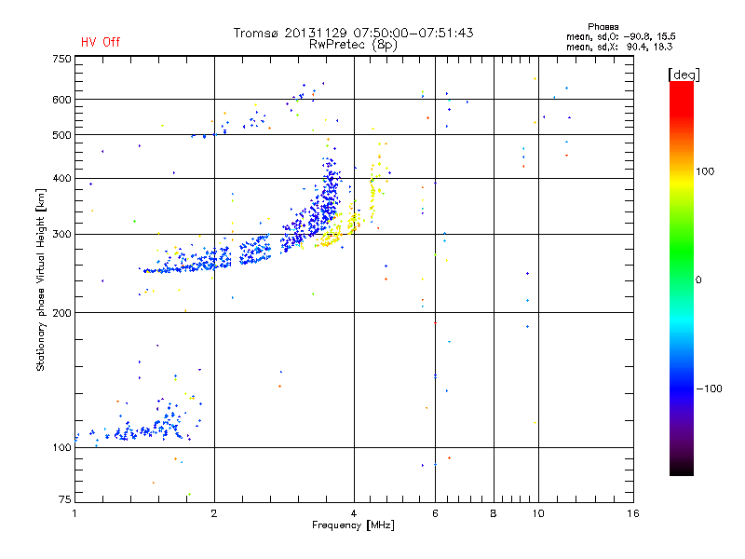Click the 'Tromsø 20131129 07:50:00-07:51:43' title
This screenshot has height=559, width=745.
tap(354, 33)
